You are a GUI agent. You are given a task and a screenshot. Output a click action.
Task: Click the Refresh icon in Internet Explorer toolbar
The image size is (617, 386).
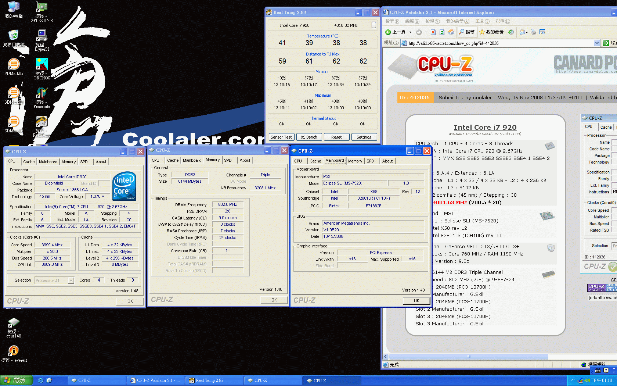442,32
